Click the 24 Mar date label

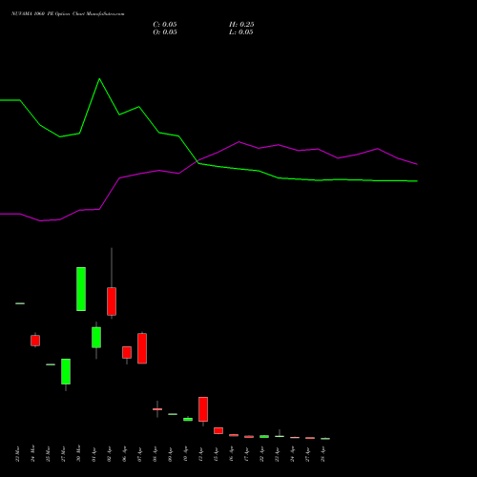point(32,453)
